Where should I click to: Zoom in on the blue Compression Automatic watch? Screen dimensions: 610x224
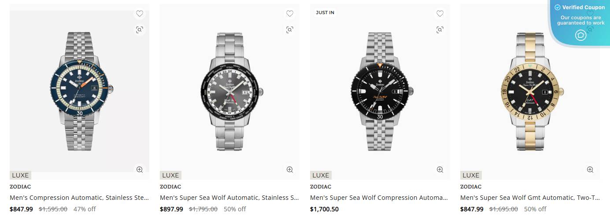pos(140,170)
